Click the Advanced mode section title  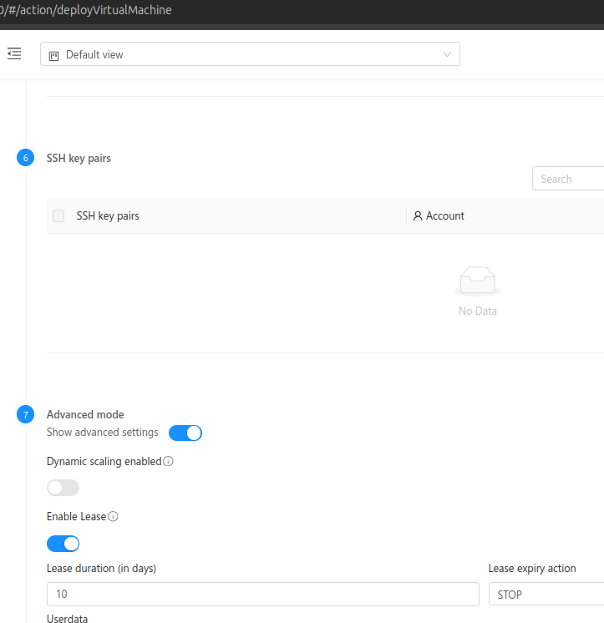point(85,414)
